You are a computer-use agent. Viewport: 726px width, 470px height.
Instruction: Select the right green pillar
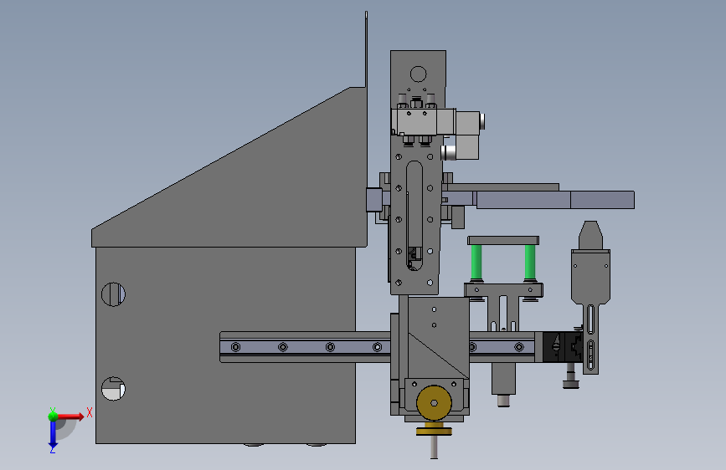[530, 262]
